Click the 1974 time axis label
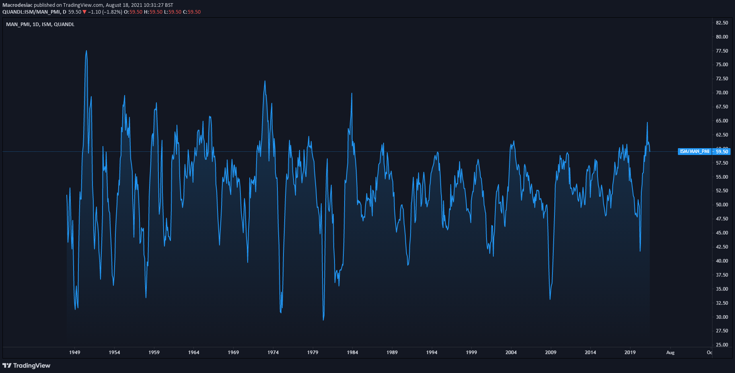Viewport: 735px width, 373px height. click(273, 353)
